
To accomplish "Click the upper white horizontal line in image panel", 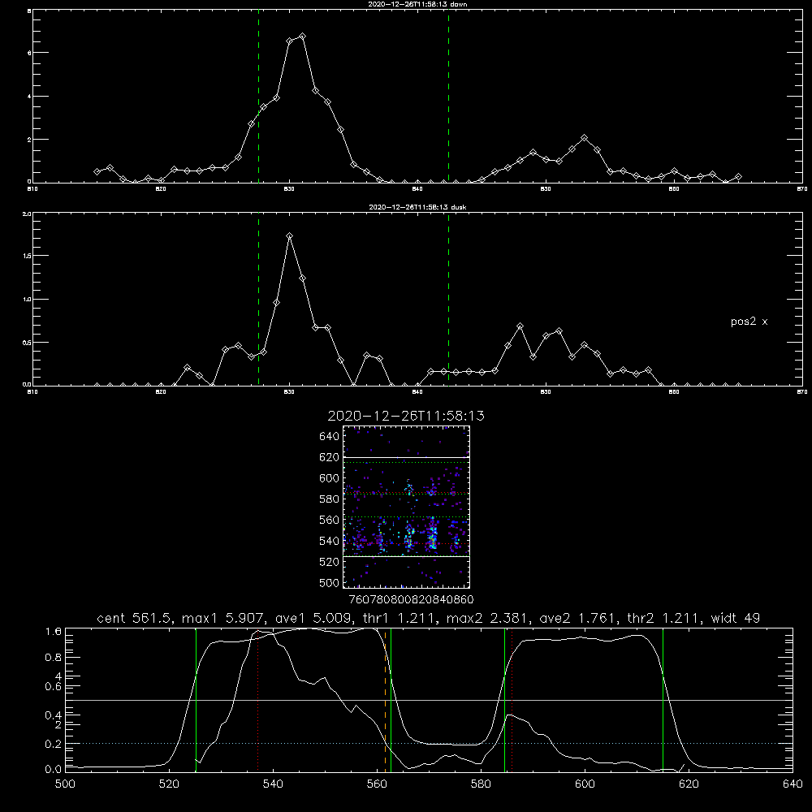I will 406,457.
